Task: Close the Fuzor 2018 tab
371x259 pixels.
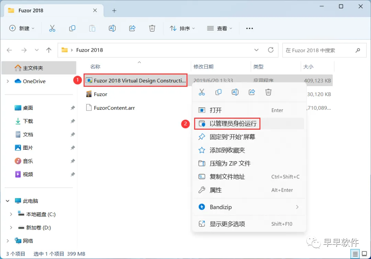Action: point(95,10)
